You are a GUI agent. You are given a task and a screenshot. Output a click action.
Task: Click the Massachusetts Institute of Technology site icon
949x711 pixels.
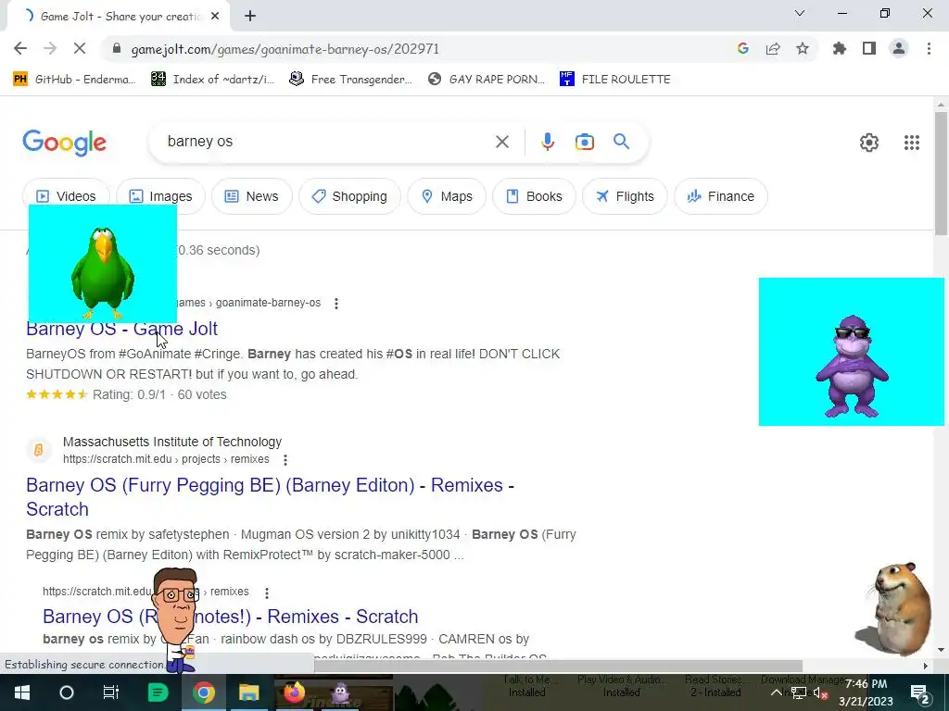tap(39, 450)
